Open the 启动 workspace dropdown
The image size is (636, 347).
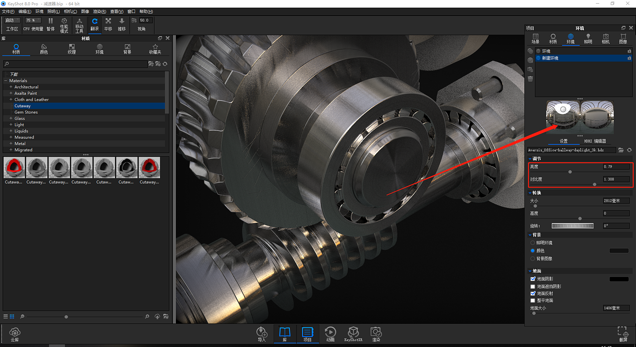pyautogui.click(x=12, y=20)
